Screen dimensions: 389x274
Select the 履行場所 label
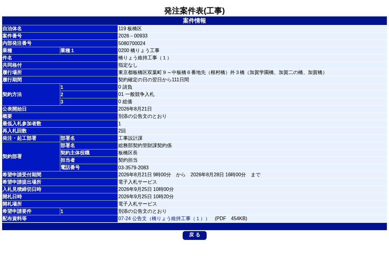tap(12, 72)
